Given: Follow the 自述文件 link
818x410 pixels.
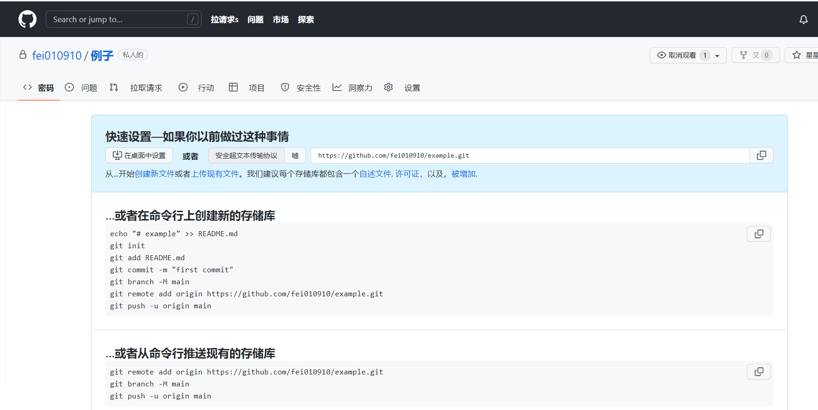Looking at the screenshot, I should 375,174.
